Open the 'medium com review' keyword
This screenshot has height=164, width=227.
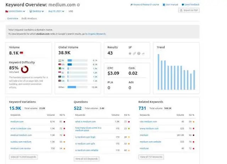(21, 148)
